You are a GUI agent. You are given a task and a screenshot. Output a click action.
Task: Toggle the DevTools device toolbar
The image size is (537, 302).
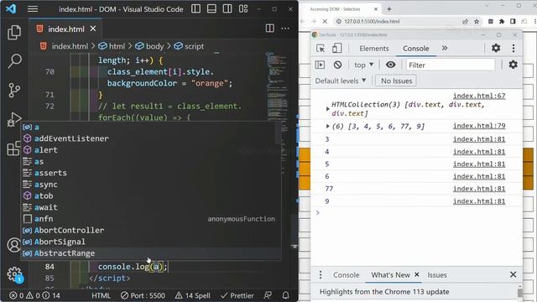point(336,49)
